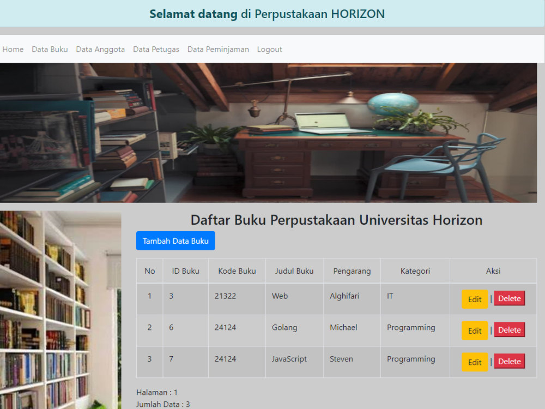
Task: Click ID Buku value 7
Action: point(186,362)
